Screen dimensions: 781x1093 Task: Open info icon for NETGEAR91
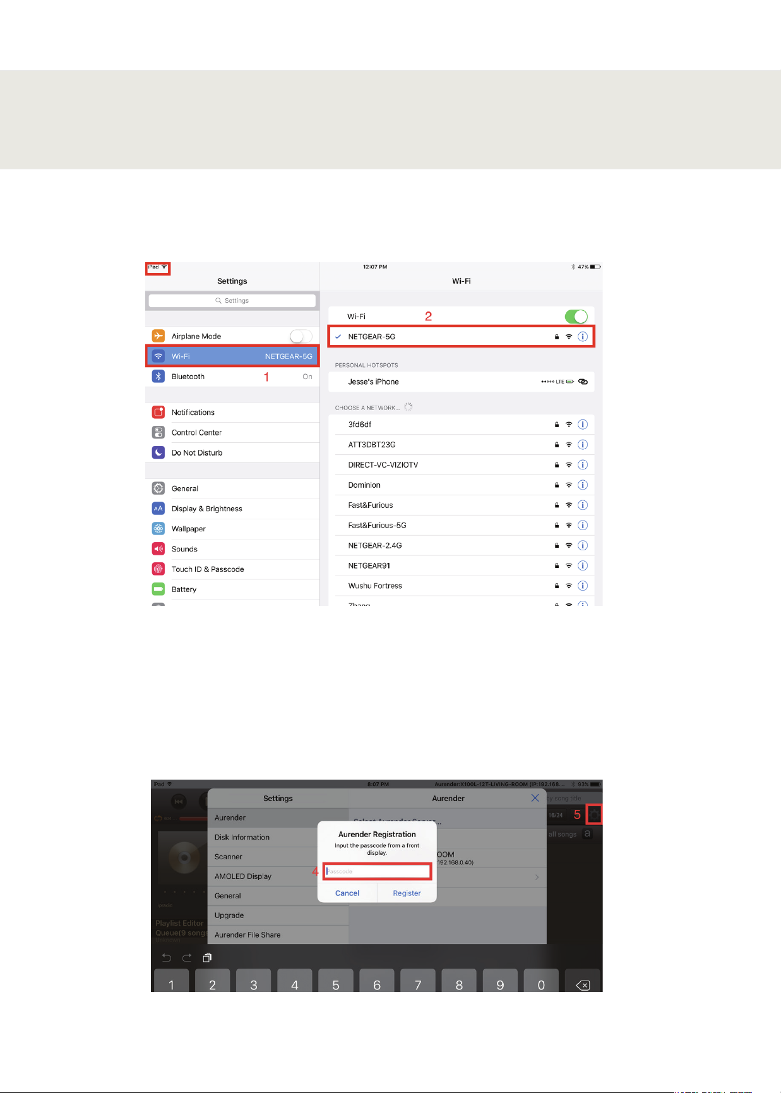pos(583,565)
